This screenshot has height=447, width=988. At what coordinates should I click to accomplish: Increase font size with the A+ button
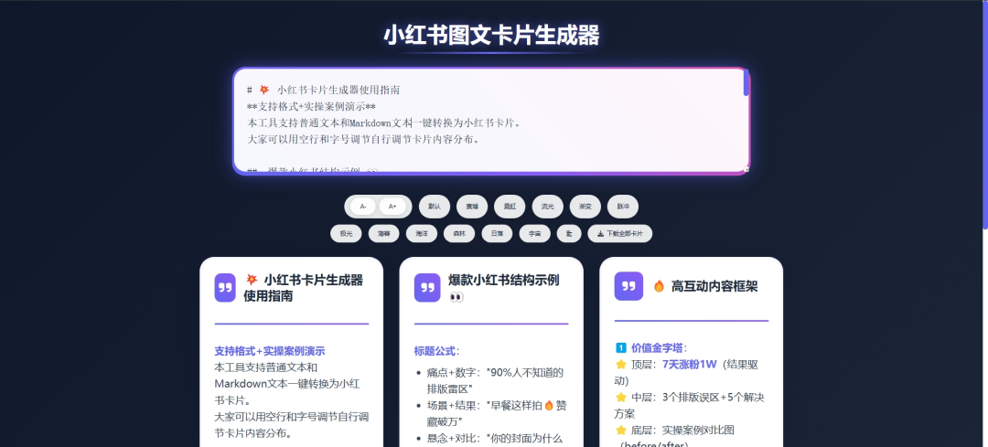click(392, 207)
